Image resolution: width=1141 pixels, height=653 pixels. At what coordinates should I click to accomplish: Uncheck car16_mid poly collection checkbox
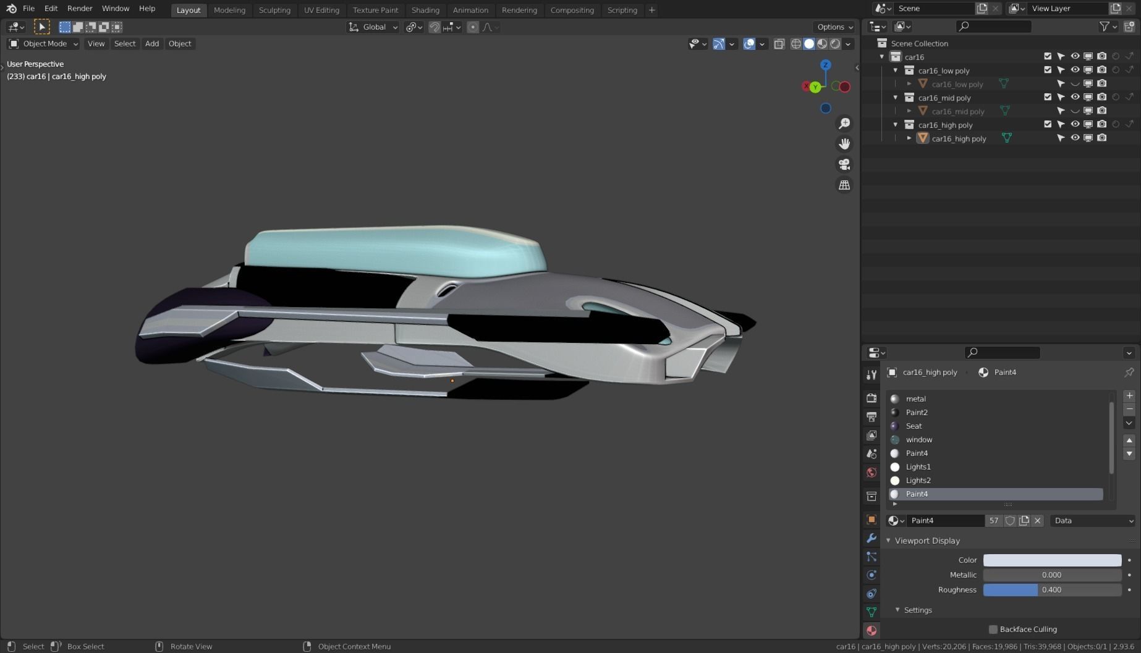tap(1048, 97)
